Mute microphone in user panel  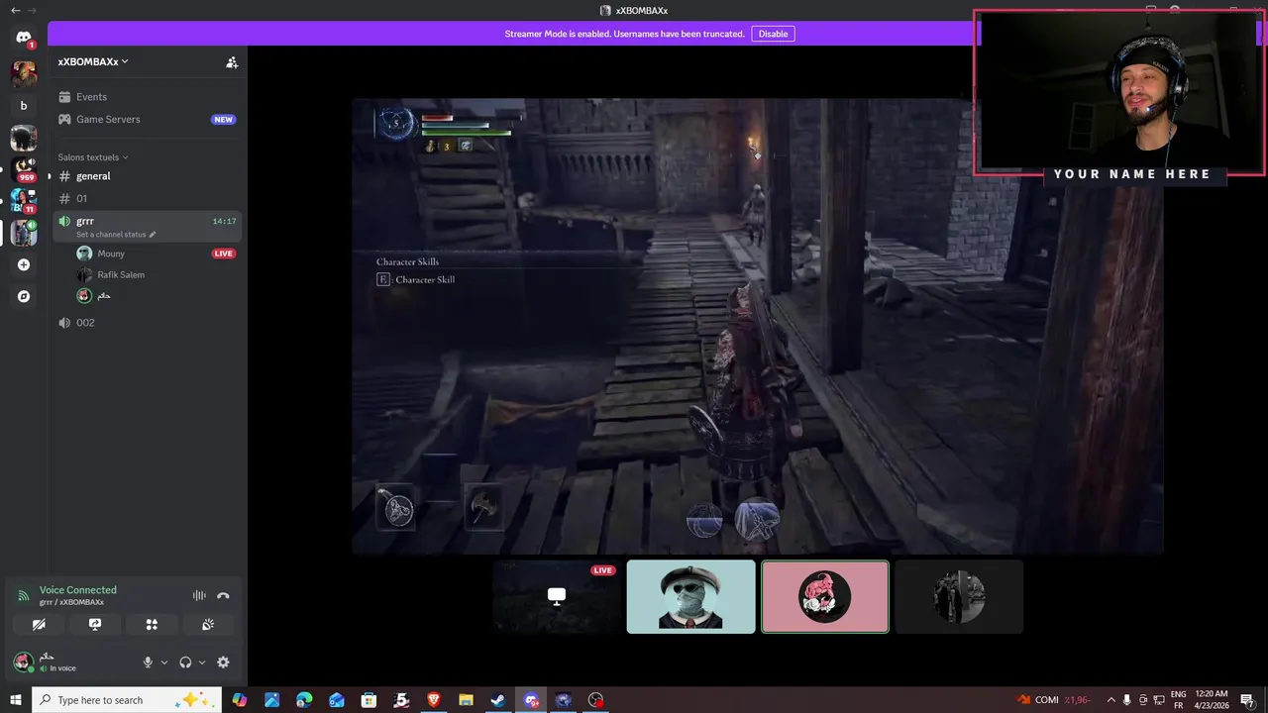[148, 662]
